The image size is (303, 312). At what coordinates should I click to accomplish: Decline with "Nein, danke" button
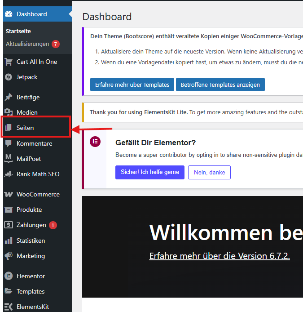[x=209, y=172]
